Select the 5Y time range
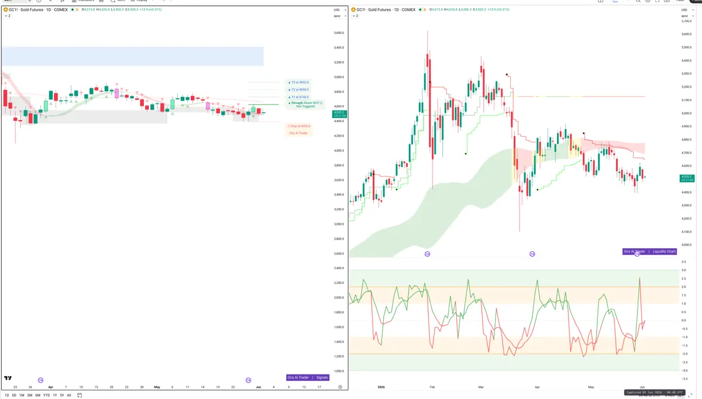Image resolution: width=702 pixels, height=399 pixels. (x=61, y=395)
